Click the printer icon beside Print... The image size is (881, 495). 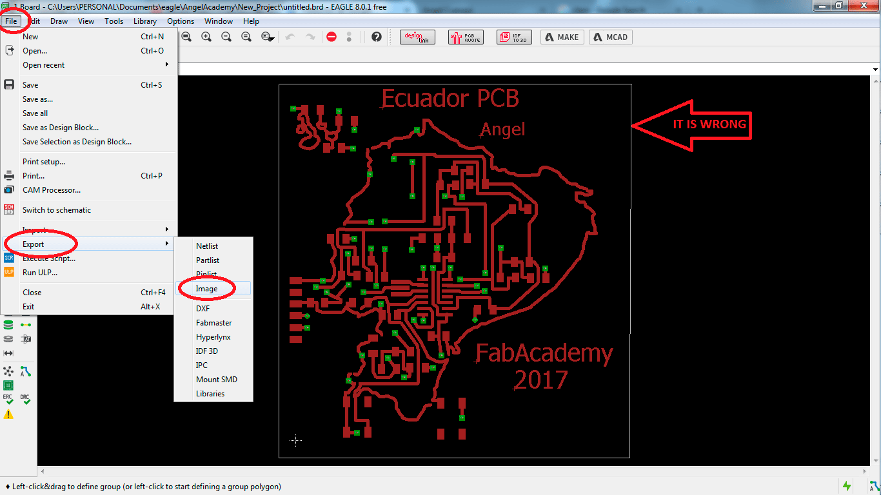(9, 175)
